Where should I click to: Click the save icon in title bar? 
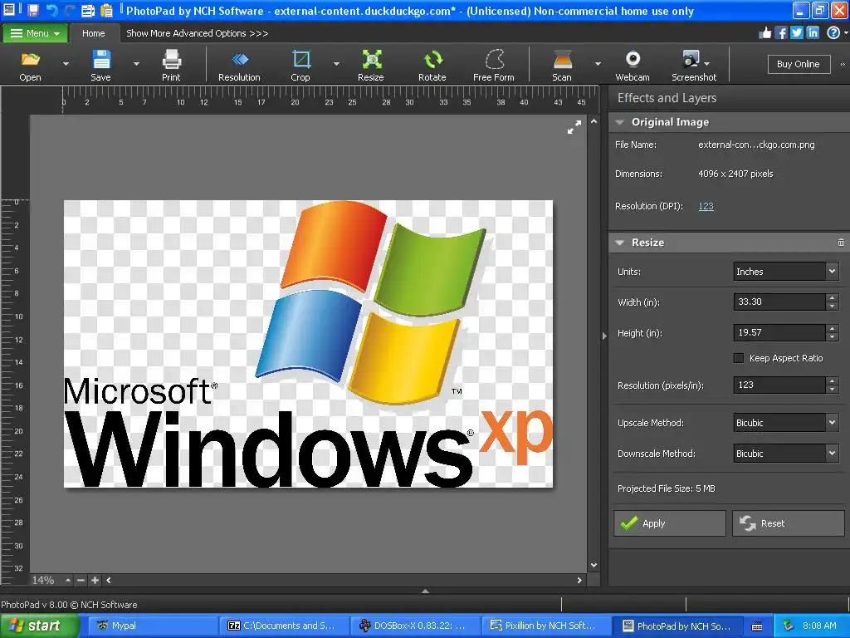click(33, 10)
